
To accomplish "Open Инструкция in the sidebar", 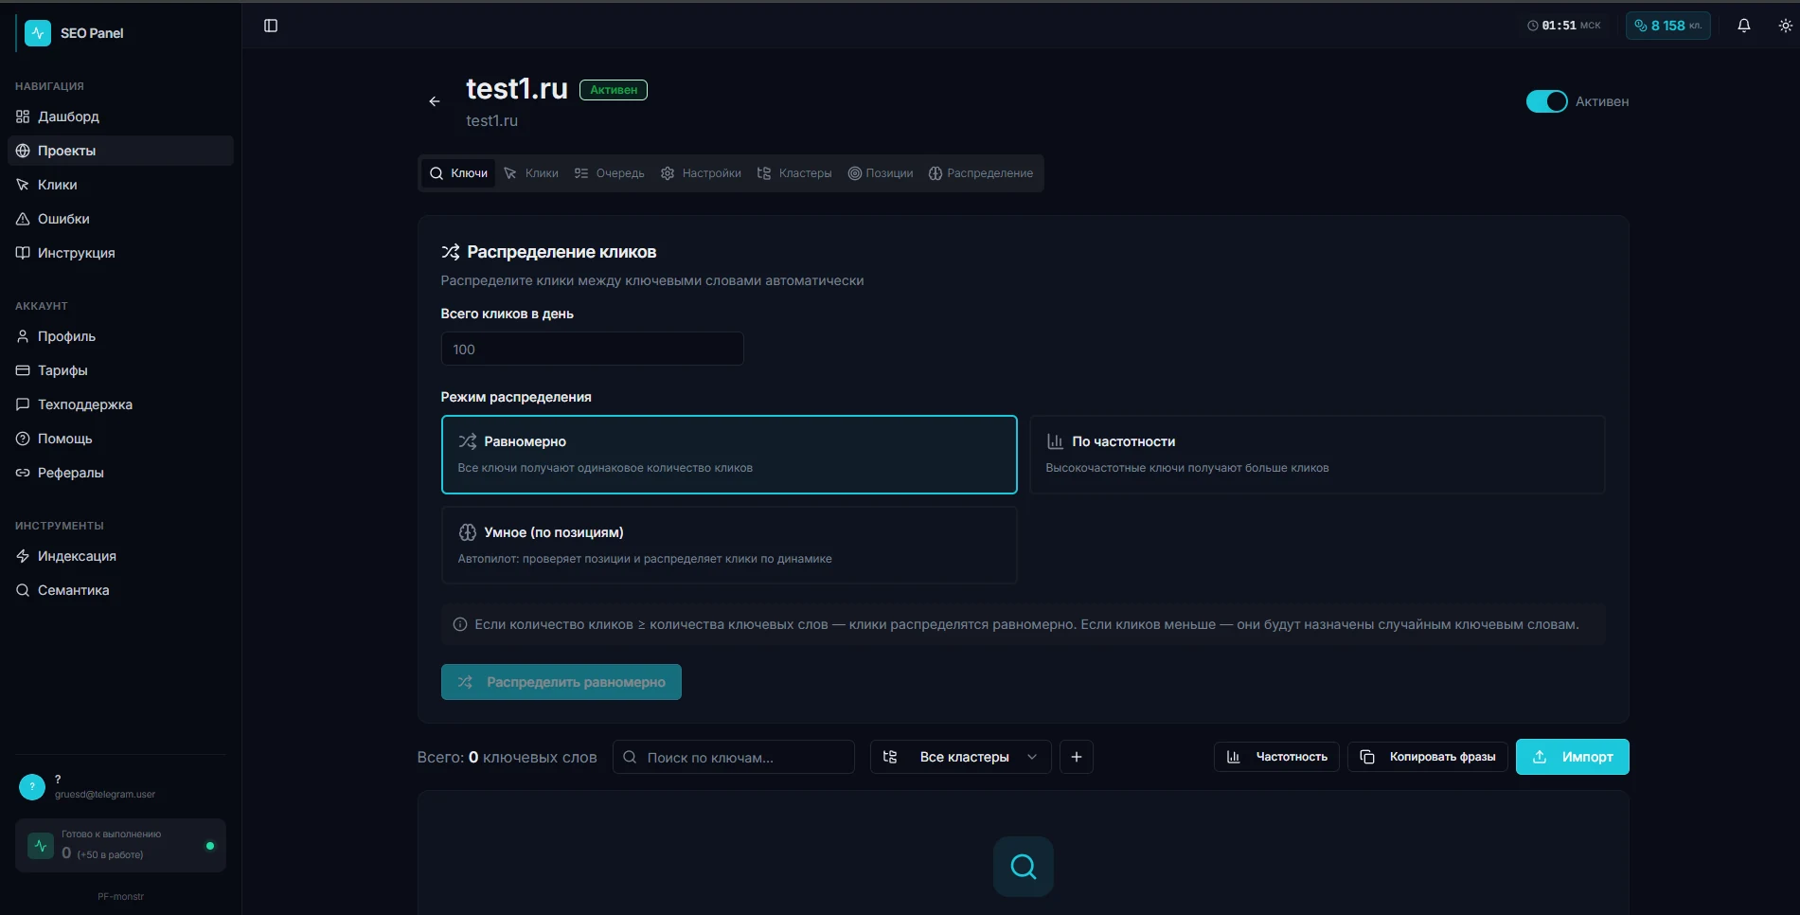I will (120, 253).
